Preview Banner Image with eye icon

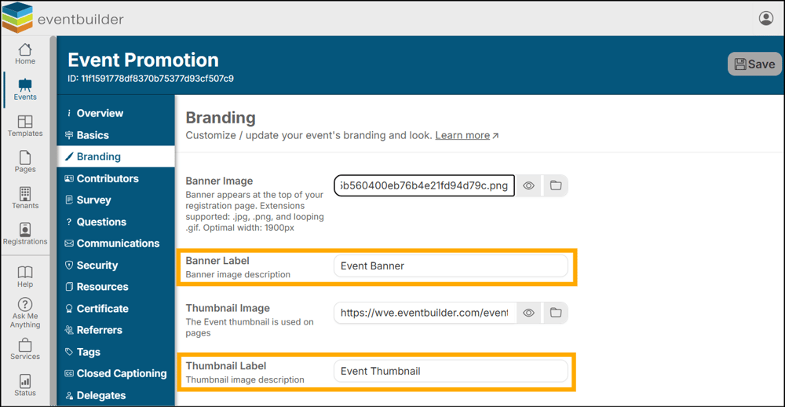pyautogui.click(x=528, y=186)
